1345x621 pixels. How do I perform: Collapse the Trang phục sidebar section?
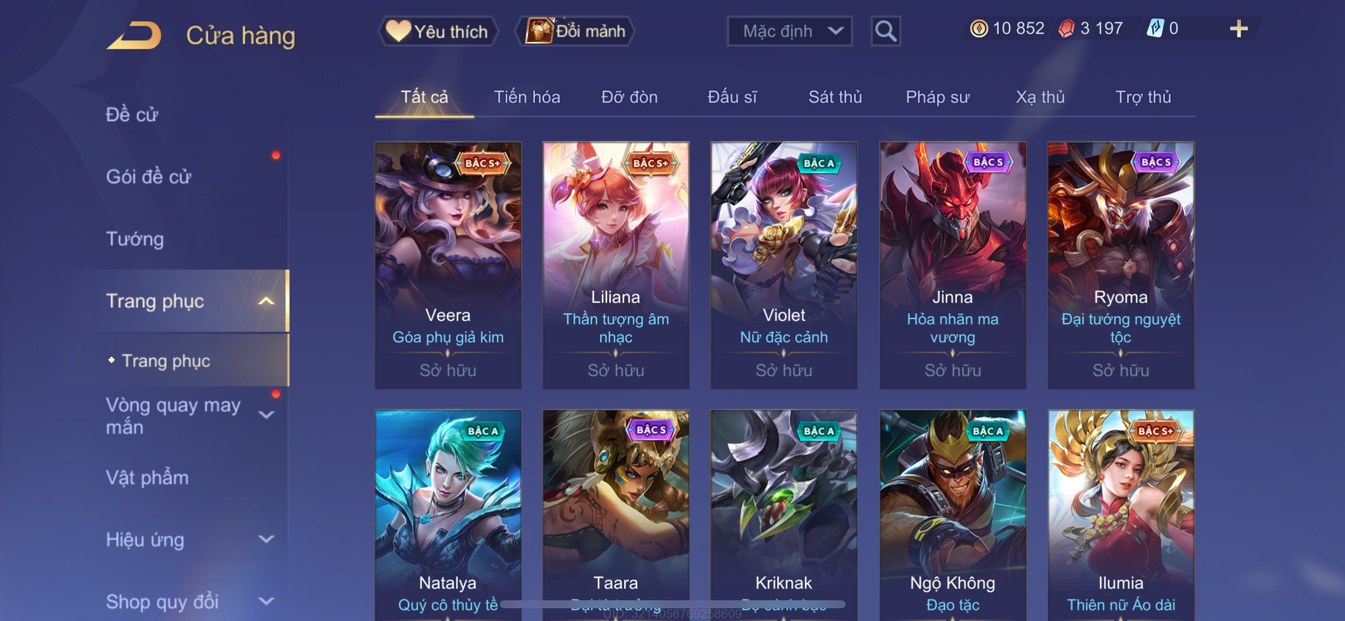click(266, 301)
